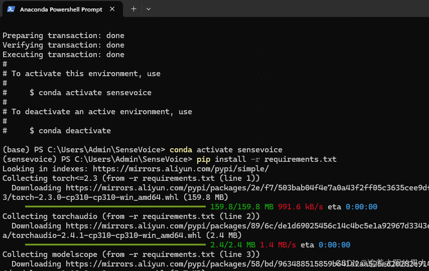Click the torchaudio wheel download URL
Screen dimensions: 429x271
247,226
